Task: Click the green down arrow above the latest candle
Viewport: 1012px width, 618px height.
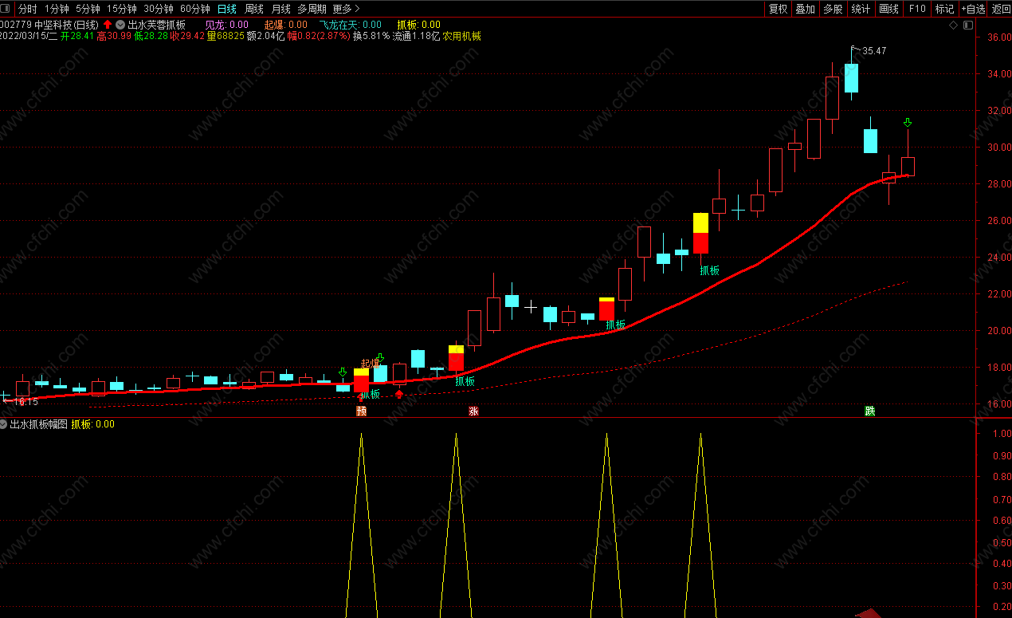Action: (907, 122)
